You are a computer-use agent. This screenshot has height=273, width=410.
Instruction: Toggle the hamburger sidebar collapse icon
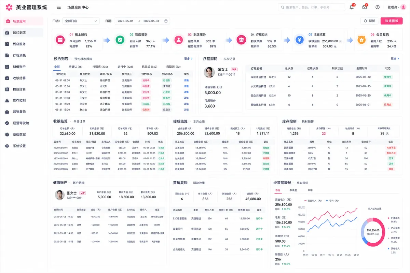point(59,7)
